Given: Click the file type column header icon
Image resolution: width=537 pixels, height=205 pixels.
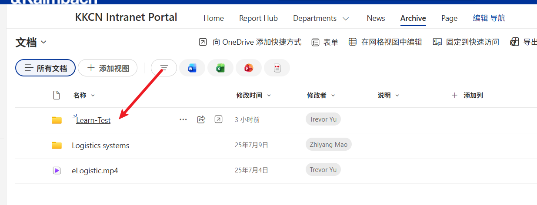Looking at the screenshot, I should tap(56, 95).
